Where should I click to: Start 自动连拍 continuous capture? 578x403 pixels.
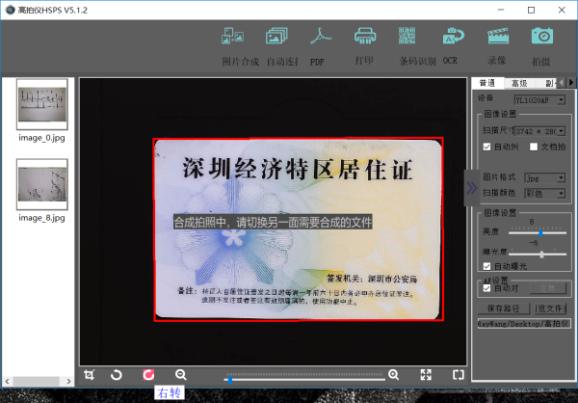[276, 36]
